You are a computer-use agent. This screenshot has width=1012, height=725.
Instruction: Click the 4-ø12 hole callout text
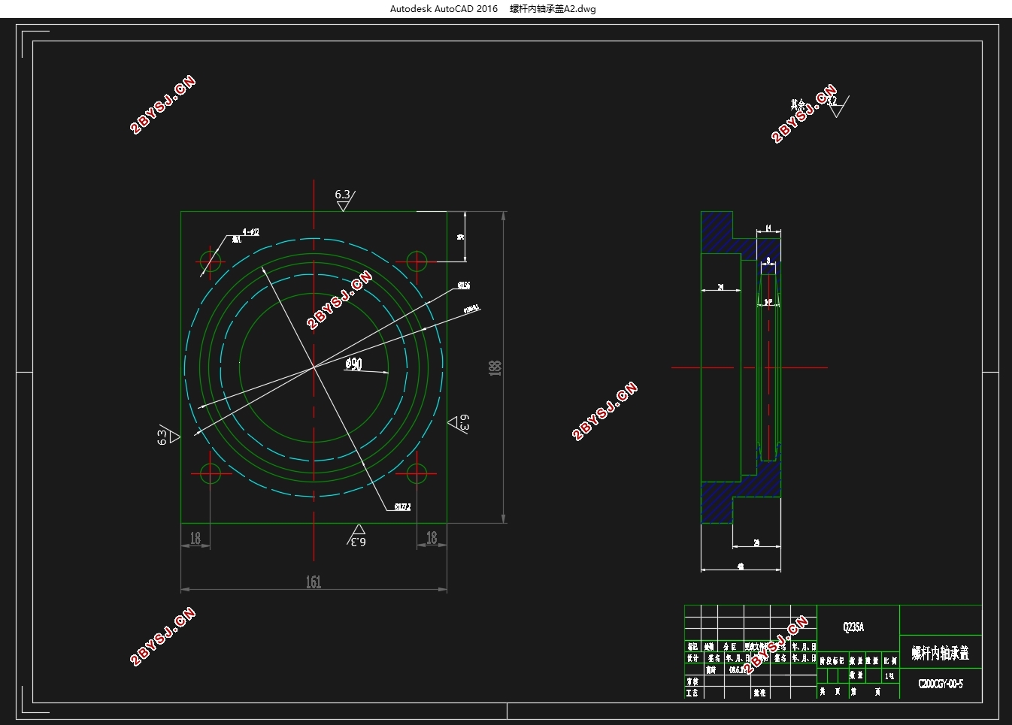coord(250,232)
